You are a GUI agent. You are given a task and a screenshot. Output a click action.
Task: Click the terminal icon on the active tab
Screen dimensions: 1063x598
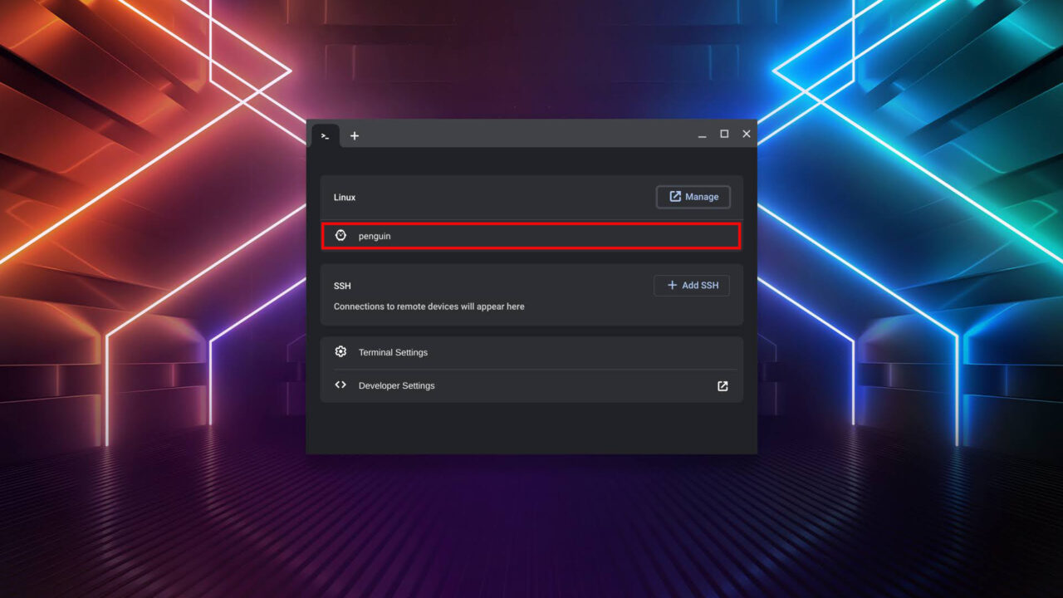click(325, 135)
